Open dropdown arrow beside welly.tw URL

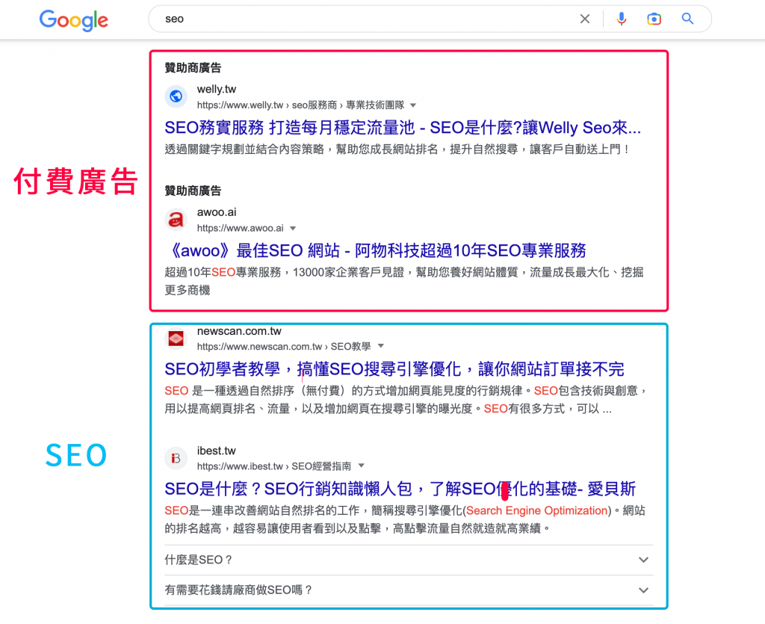coord(413,105)
